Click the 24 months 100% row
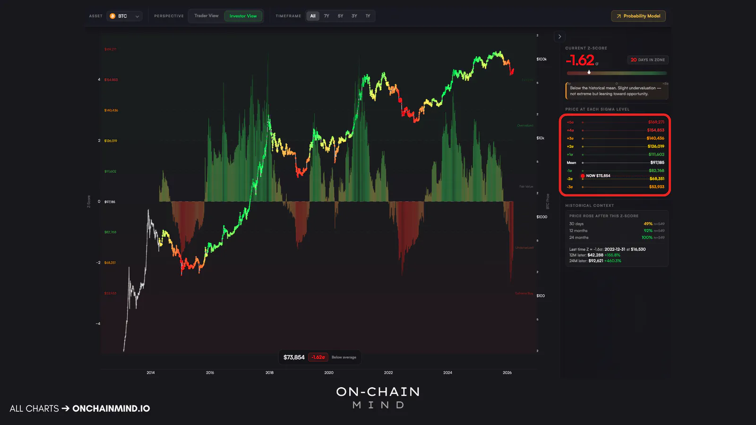 point(617,238)
